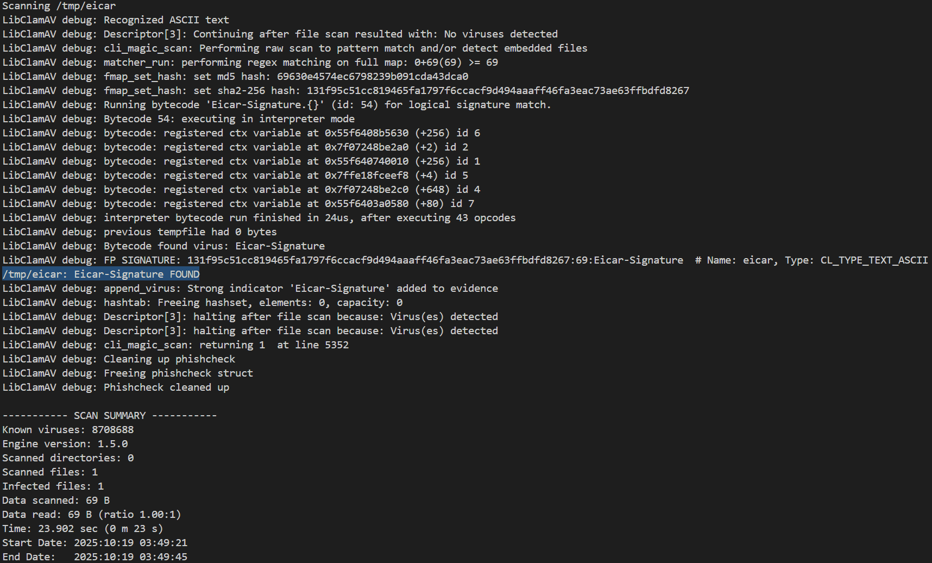Click the 'Data scanned: 69 B' line
Image resolution: width=932 pixels, height=563 pixels.
point(56,501)
